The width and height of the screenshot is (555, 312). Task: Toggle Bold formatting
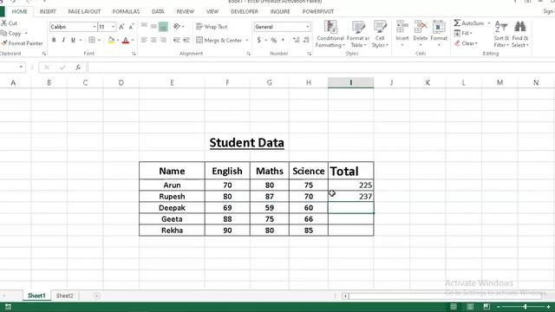[54, 40]
